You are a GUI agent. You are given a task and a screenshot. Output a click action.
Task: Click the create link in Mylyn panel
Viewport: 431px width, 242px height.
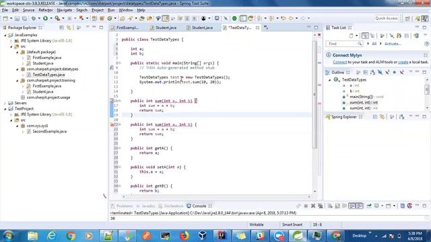403,63
